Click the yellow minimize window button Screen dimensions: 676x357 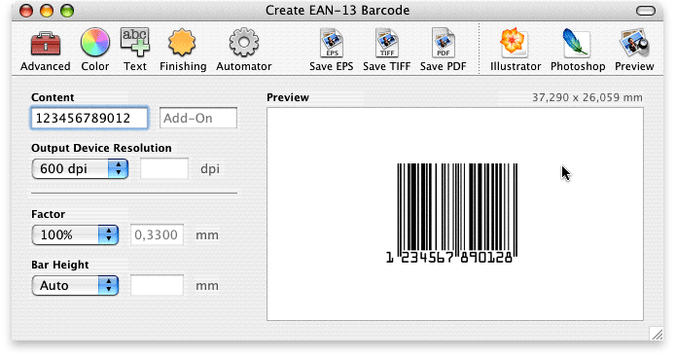pos(47,11)
